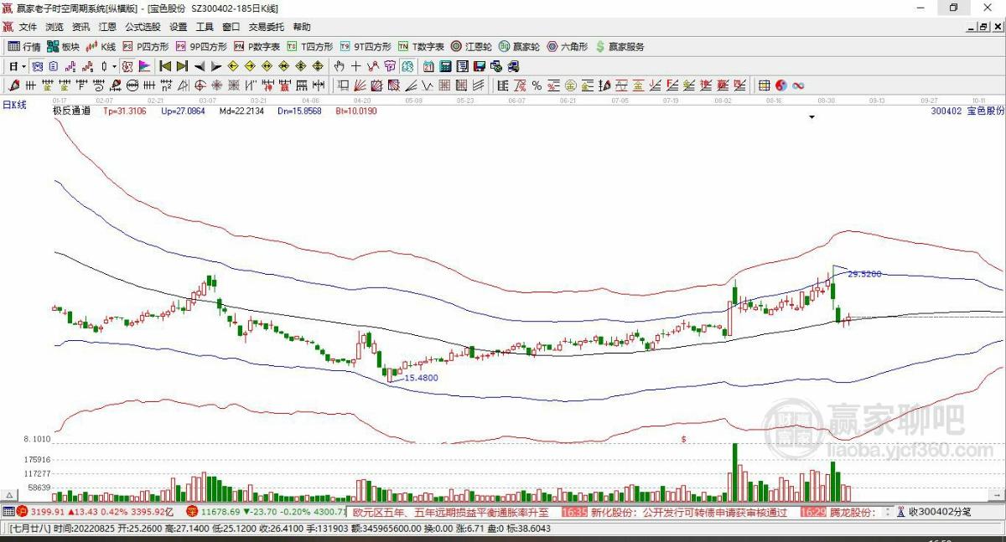Click the percent sign drawing tool
1006x542 pixels.
tap(537, 85)
